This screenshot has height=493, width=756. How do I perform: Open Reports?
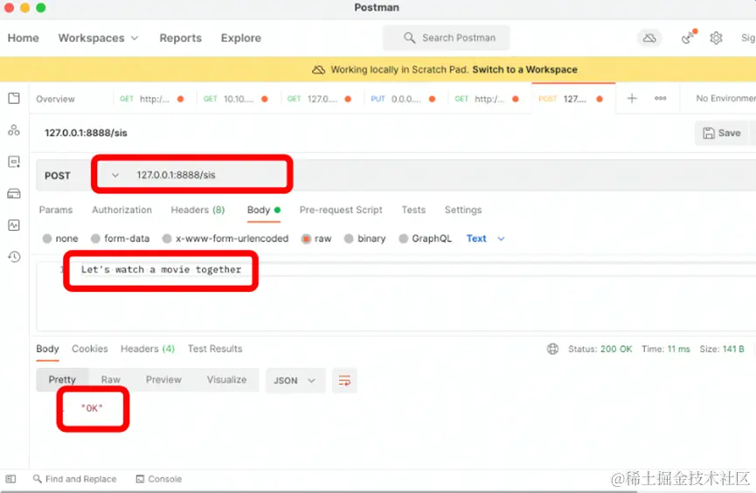coord(181,38)
